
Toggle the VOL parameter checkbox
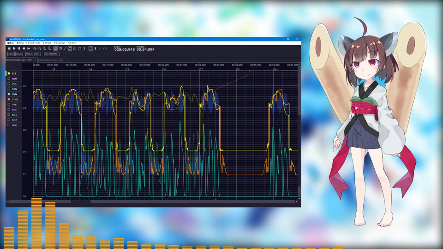tap(9, 84)
